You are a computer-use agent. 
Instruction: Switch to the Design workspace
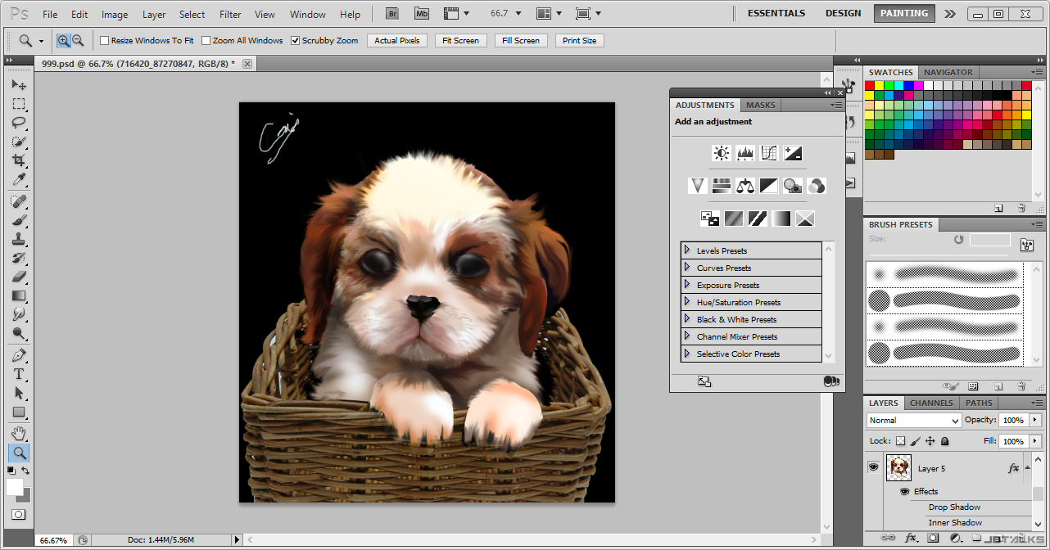843,13
